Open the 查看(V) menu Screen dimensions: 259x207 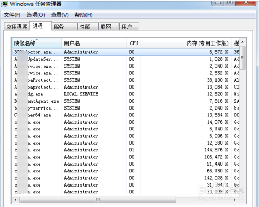[x=60, y=15]
